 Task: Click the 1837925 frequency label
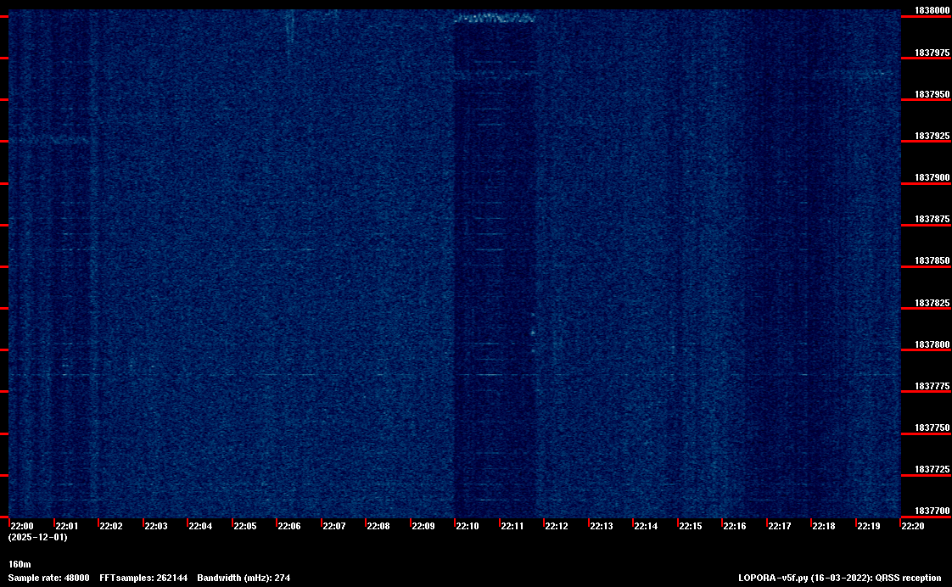(x=932, y=136)
